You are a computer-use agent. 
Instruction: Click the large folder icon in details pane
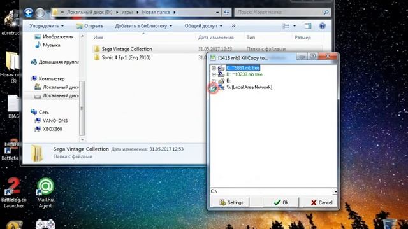[x=37, y=153]
